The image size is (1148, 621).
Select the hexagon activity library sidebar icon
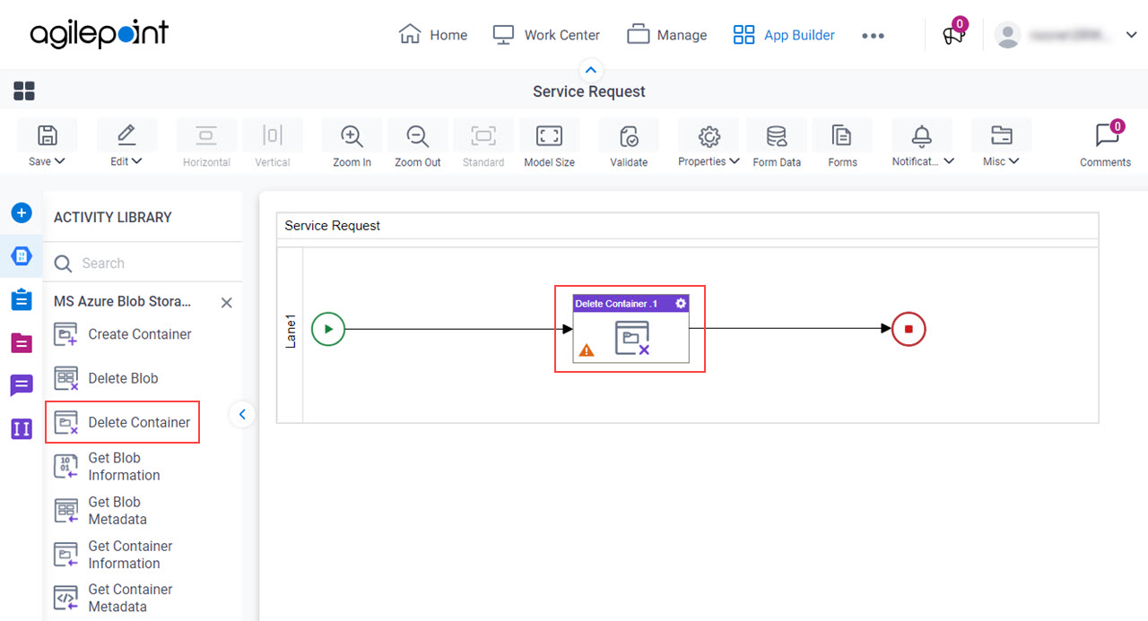[22, 256]
